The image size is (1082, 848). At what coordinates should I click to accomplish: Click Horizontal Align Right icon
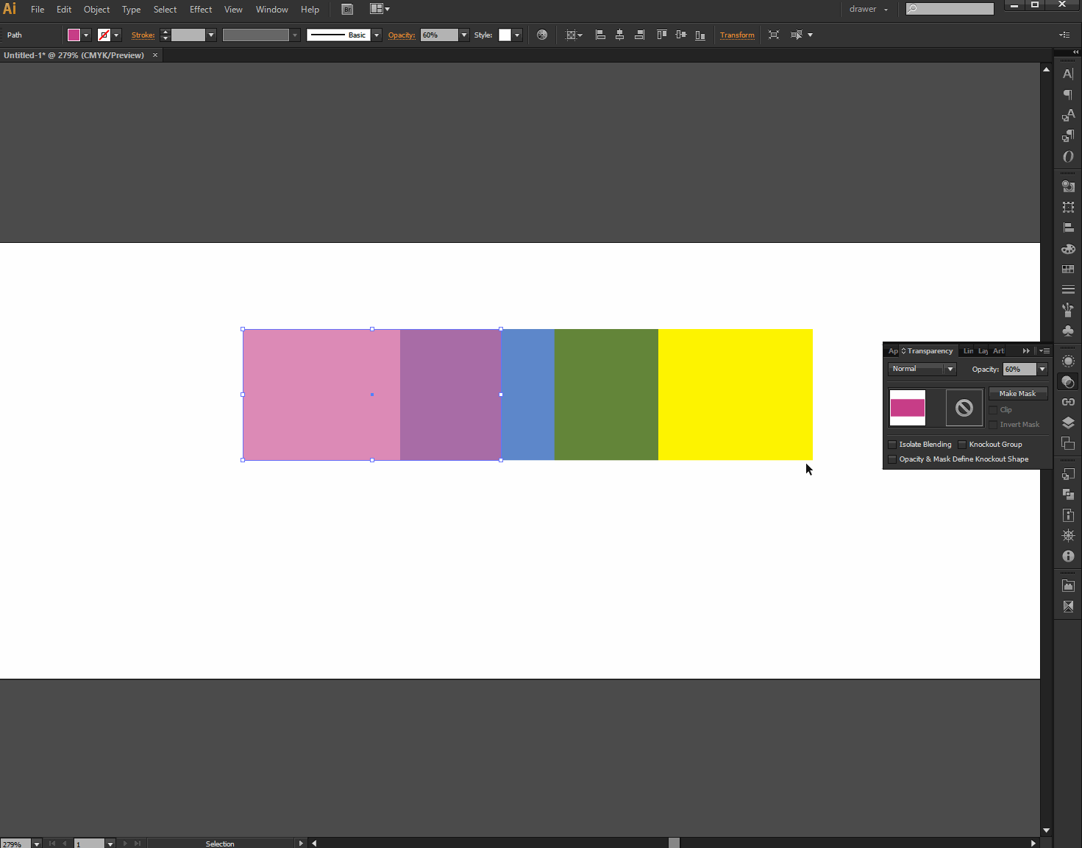pyautogui.click(x=639, y=35)
